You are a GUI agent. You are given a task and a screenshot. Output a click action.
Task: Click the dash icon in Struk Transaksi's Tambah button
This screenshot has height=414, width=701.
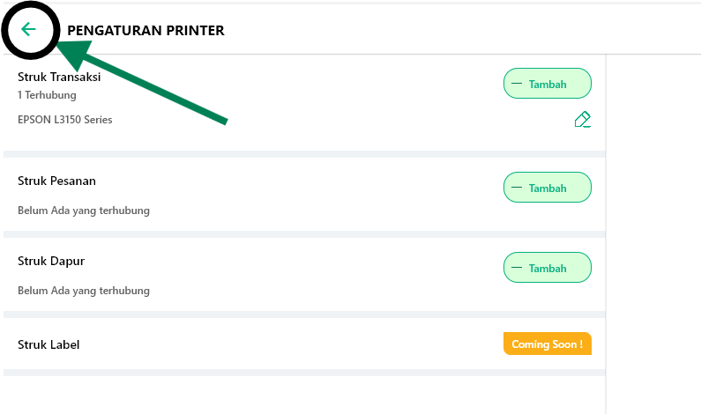click(517, 85)
